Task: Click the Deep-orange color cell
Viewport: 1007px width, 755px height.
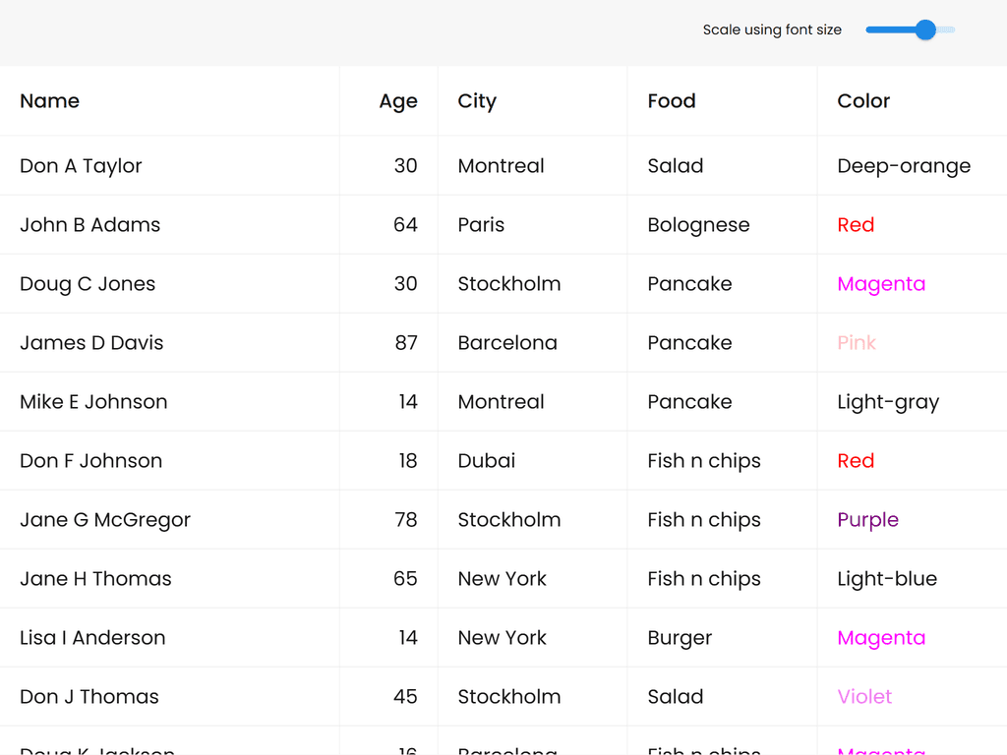Action: pos(904,166)
